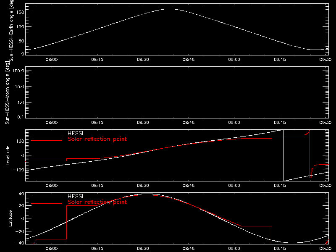336x252 pixels.
Task: Click red legend line in Latitude plot
Action: point(47,204)
